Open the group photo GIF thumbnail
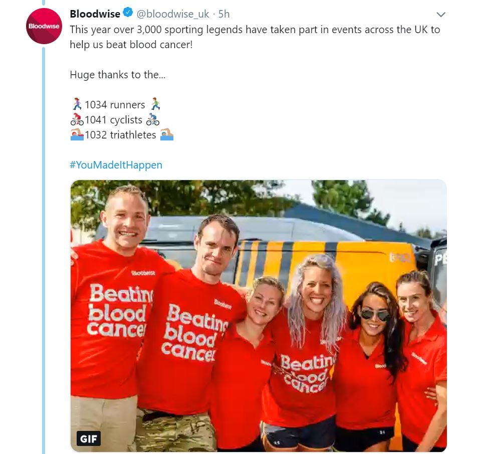Screen dimensions: 477x454 tap(259, 316)
